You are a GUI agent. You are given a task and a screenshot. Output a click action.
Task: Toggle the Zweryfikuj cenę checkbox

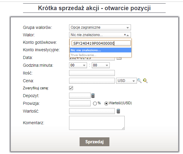(71, 88)
